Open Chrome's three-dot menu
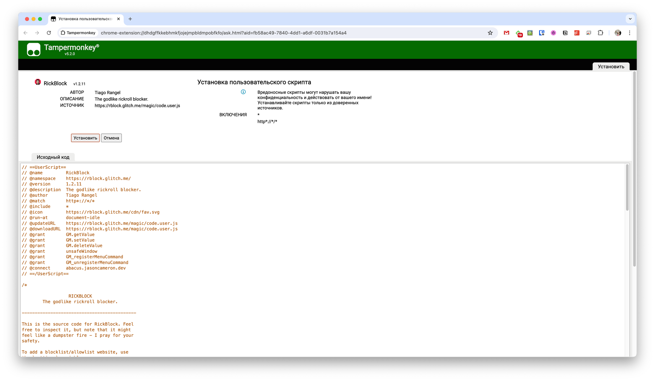The height and width of the screenshot is (381, 655). click(x=629, y=33)
